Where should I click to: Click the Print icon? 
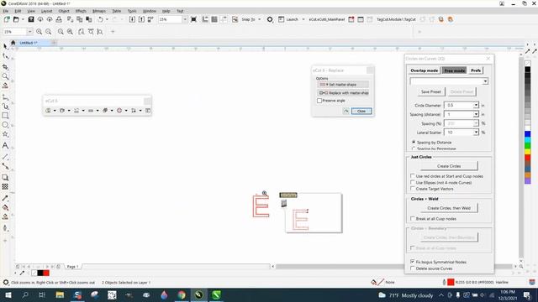[x=59, y=19]
